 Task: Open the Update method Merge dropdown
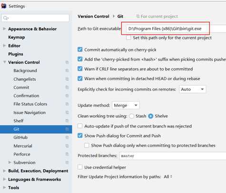126,105
